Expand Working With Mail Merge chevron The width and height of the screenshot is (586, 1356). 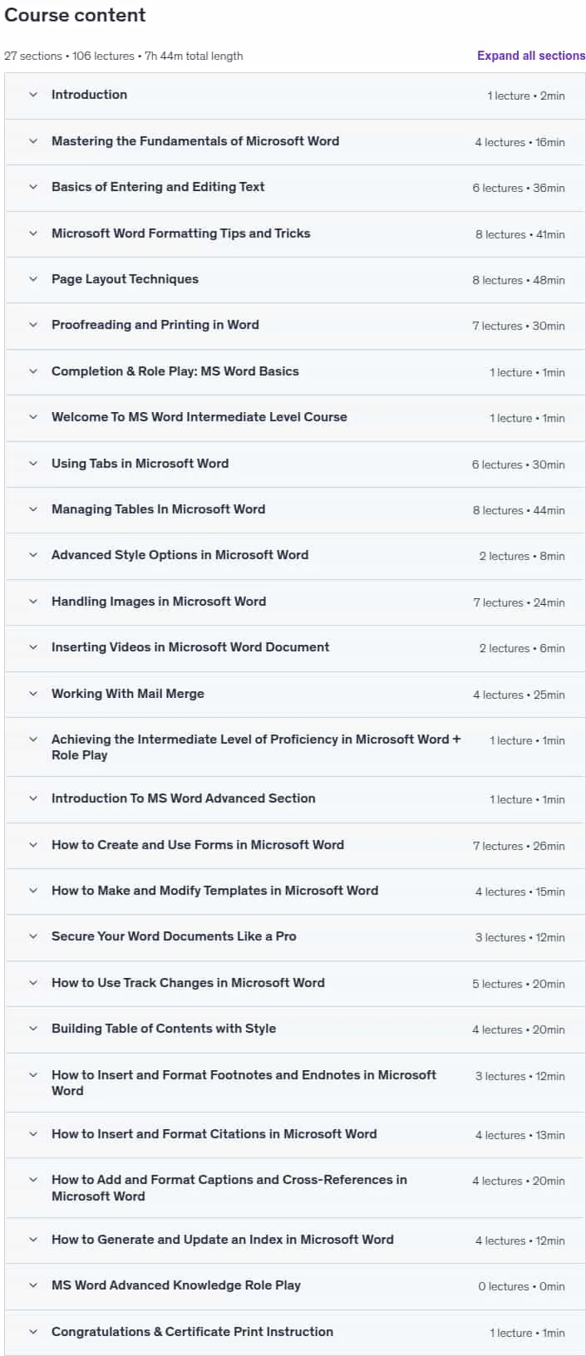[33, 694]
